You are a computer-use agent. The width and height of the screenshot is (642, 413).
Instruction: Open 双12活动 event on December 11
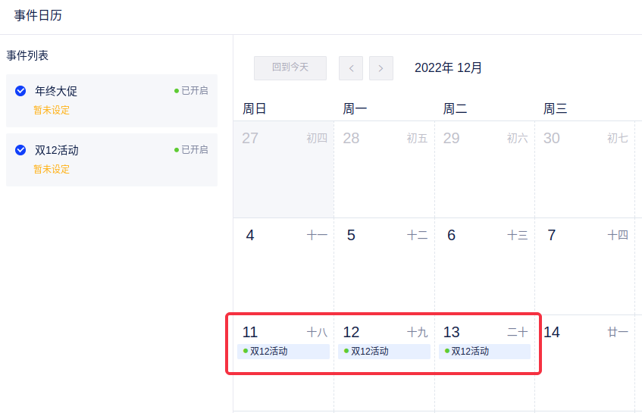tap(283, 352)
